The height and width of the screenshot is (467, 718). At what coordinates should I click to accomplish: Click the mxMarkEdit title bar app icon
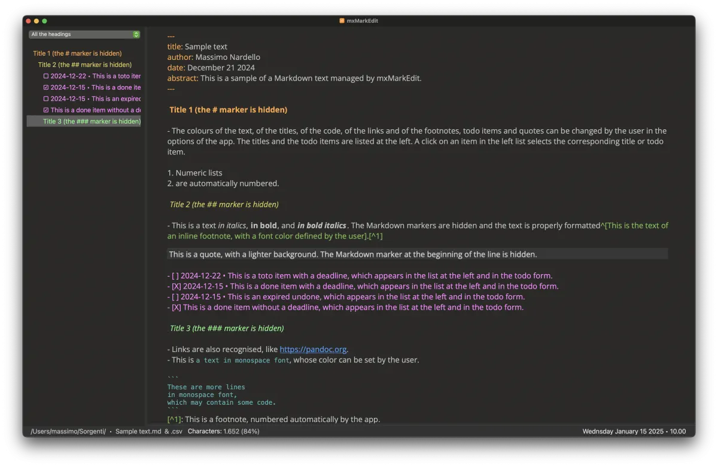(342, 21)
